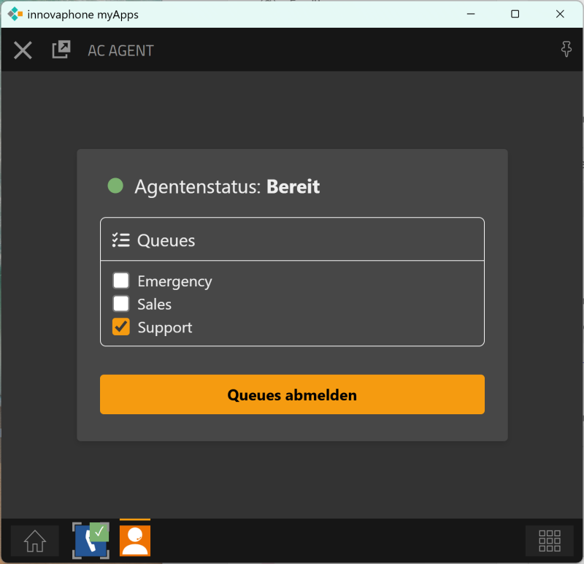Click the Queues abmelden button
The image size is (584, 564).
[x=293, y=395]
